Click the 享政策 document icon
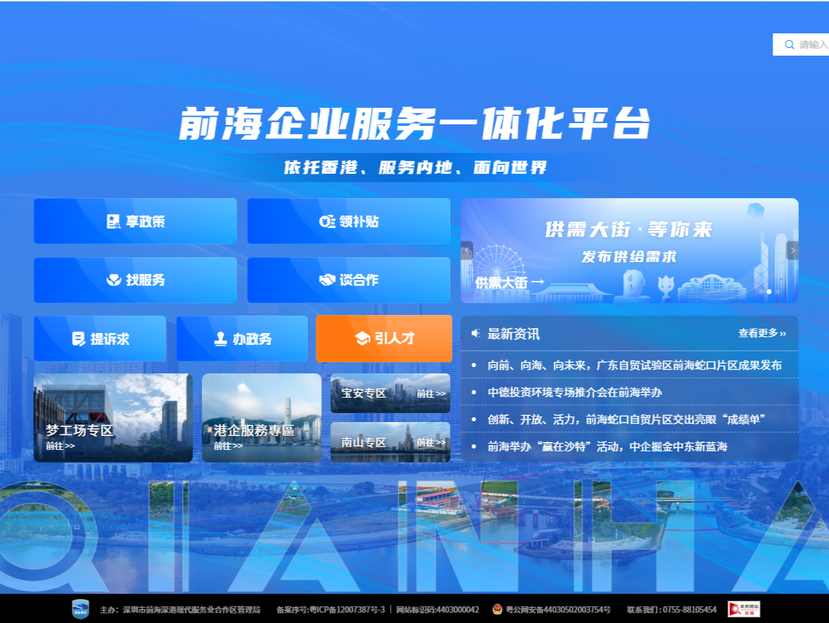Image resolution: width=829 pixels, height=623 pixels. pyautogui.click(x=113, y=221)
